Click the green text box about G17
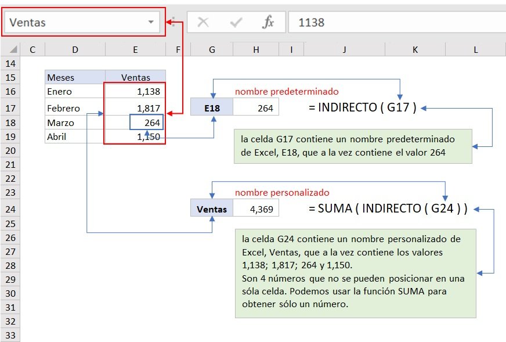This screenshot has width=506, height=342. pos(353,146)
